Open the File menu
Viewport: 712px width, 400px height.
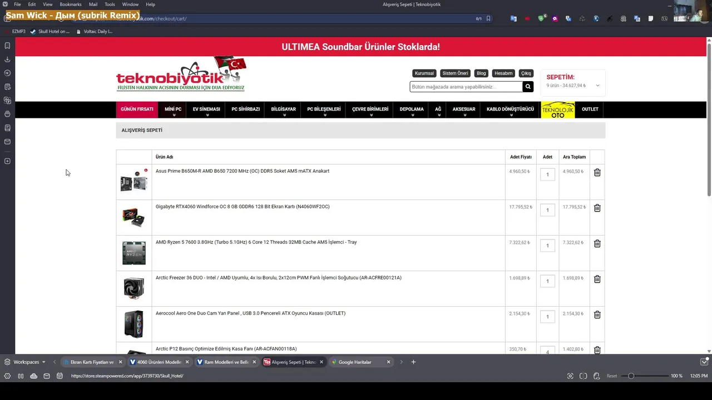[x=17, y=4]
